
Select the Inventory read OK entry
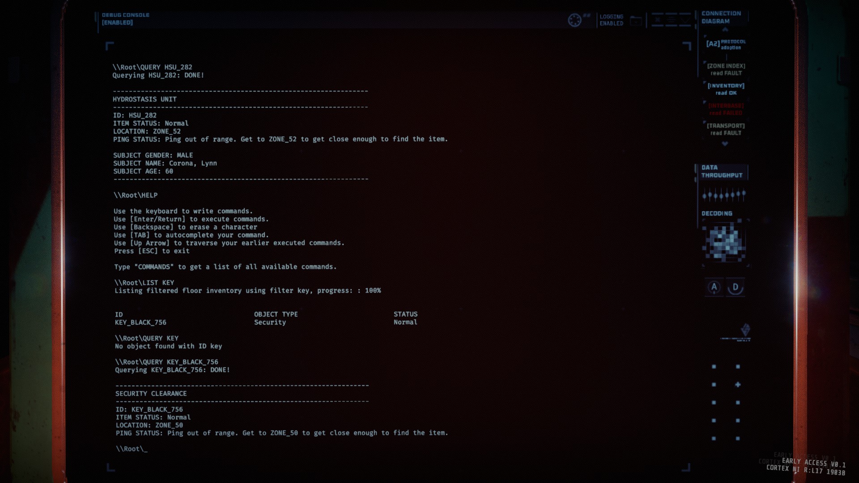tap(726, 89)
